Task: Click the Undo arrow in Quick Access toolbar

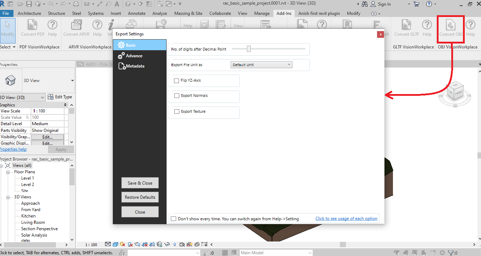Action: 50,4
